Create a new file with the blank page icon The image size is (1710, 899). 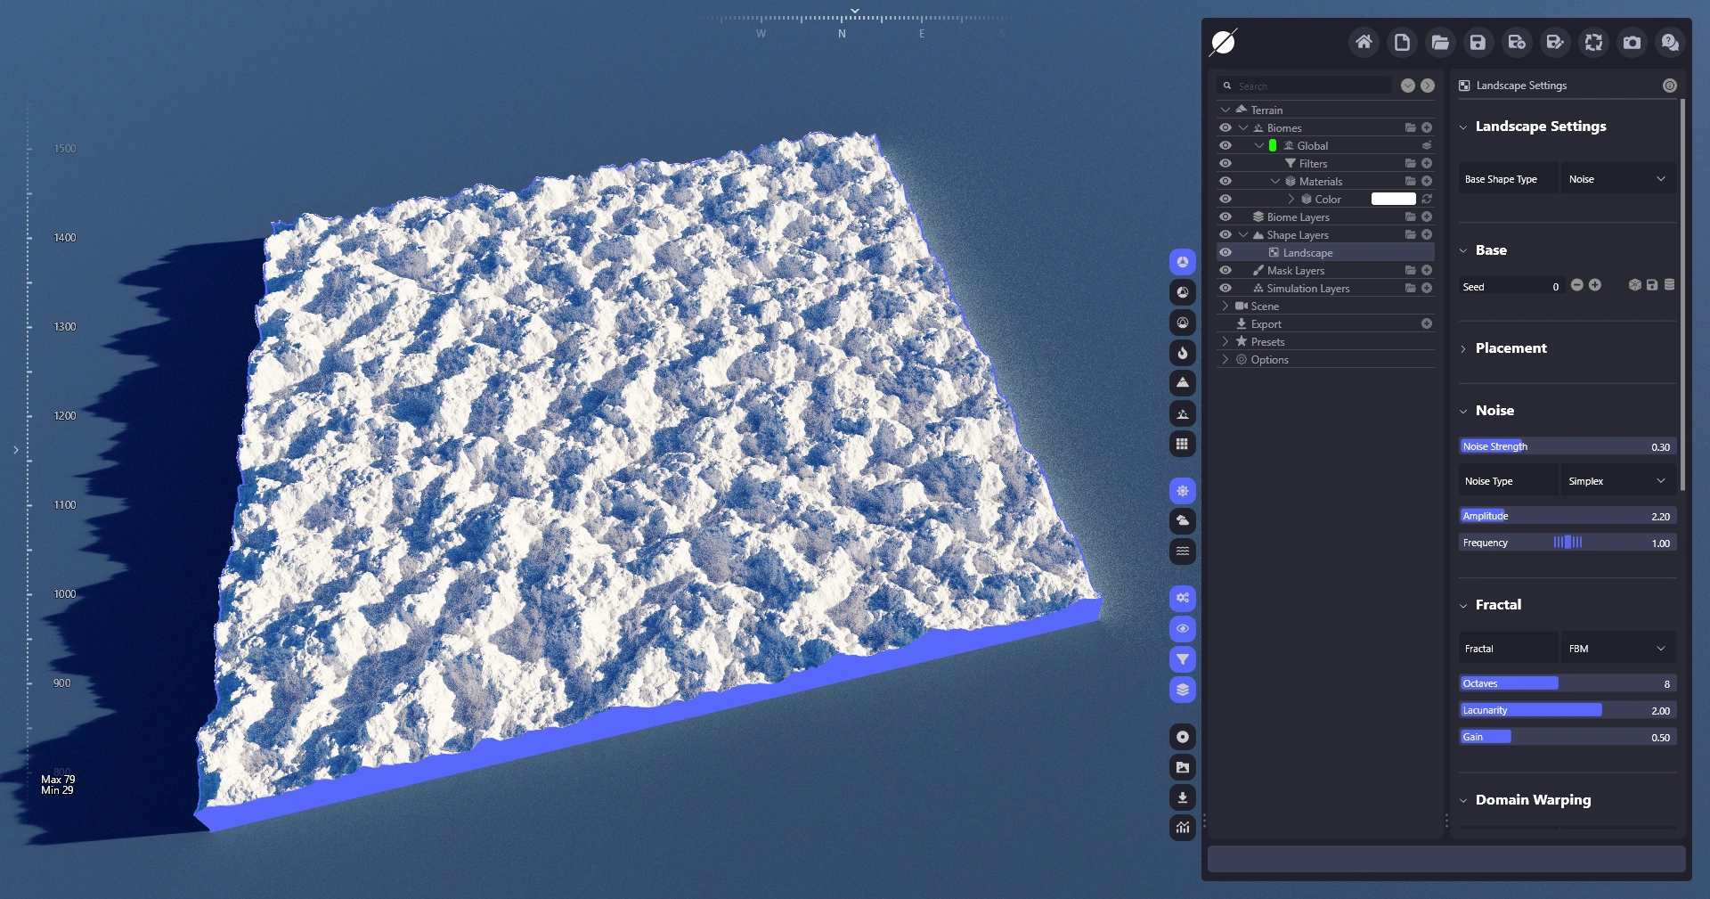(x=1402, y=42)
